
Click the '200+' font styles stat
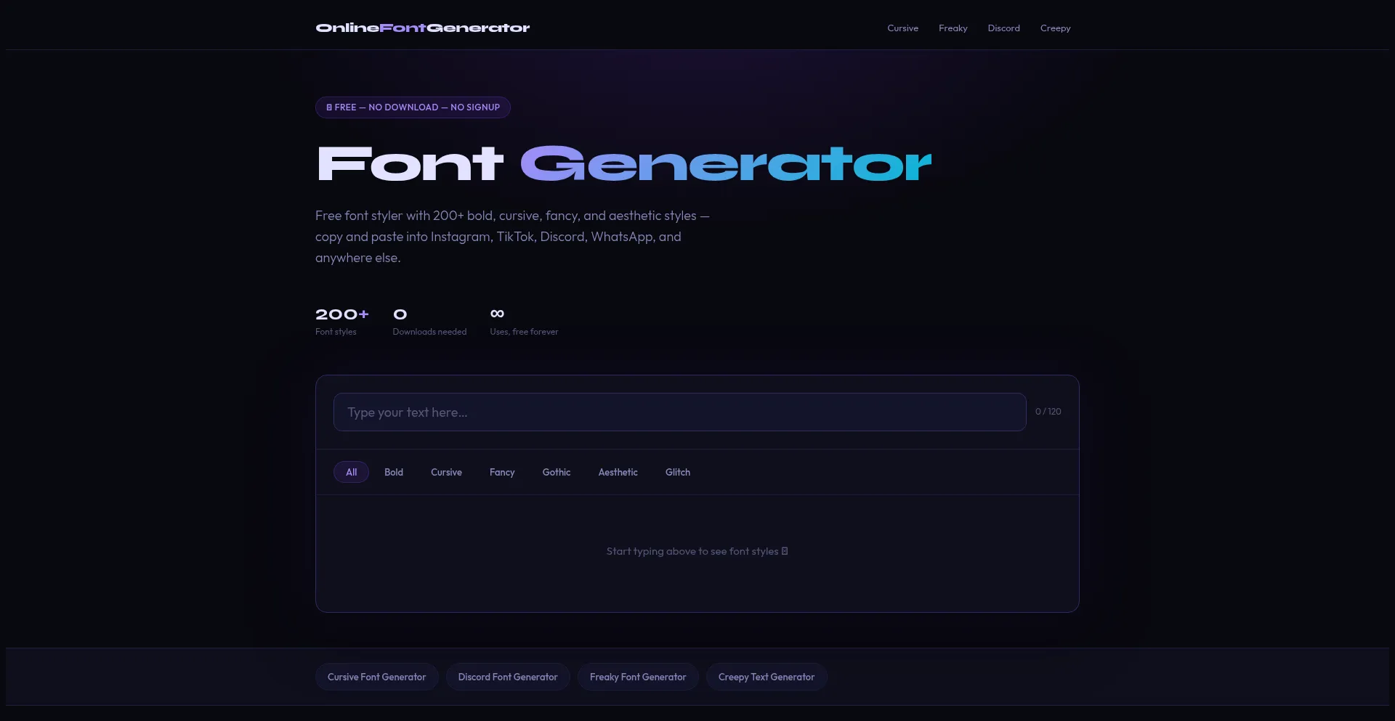pos(341,314)
